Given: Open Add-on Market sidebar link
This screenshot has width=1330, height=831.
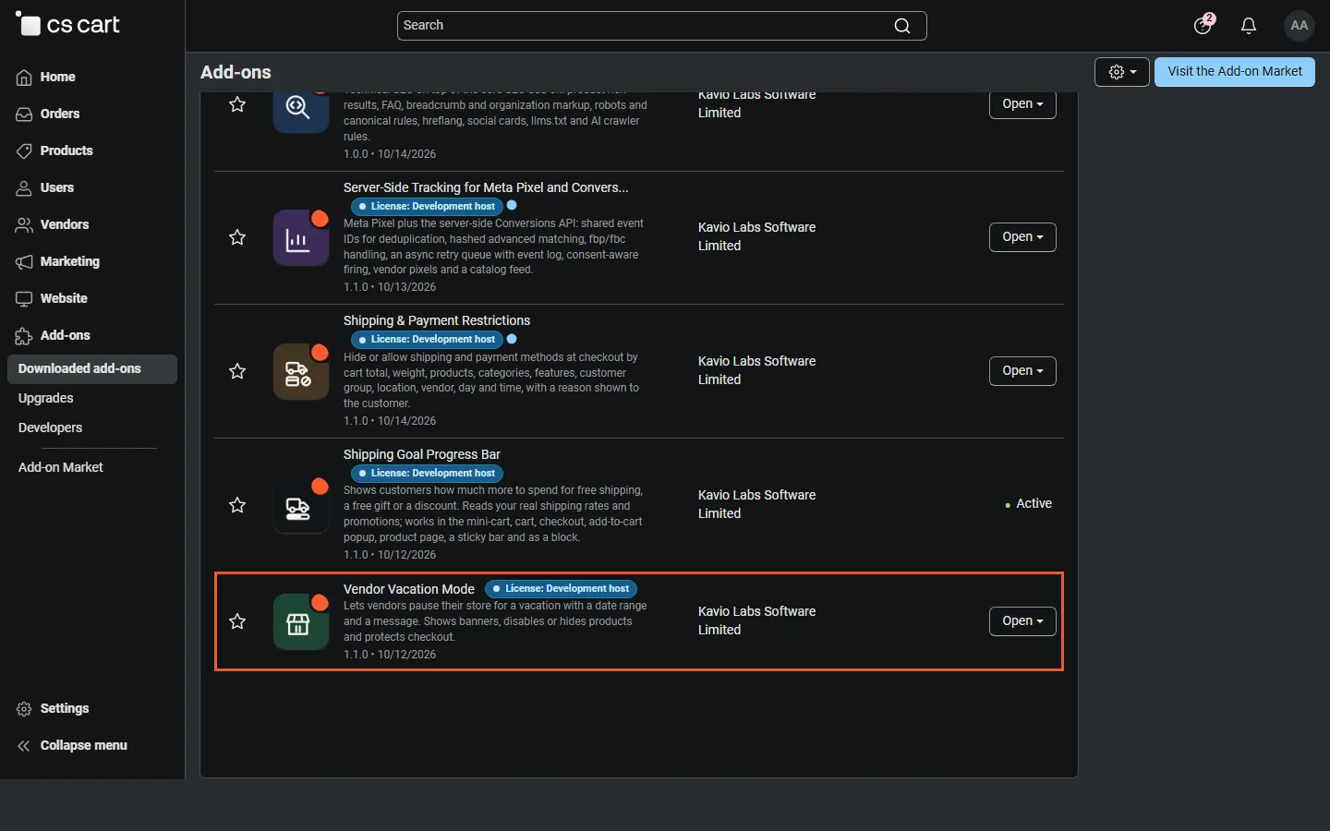Looking at the screenshot, I should (x=61, y=468).
